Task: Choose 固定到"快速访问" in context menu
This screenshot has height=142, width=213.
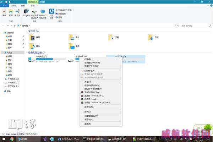Action: (101, 66)
